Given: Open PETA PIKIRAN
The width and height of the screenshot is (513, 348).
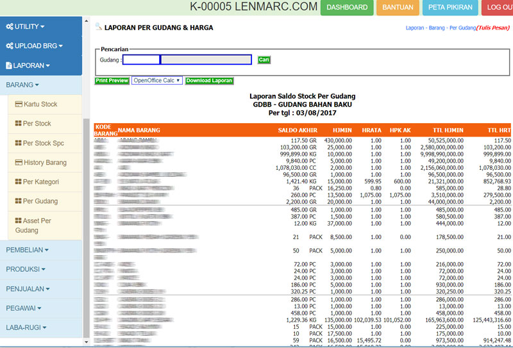Looking at the screenshot, I should tap(450, 7).
